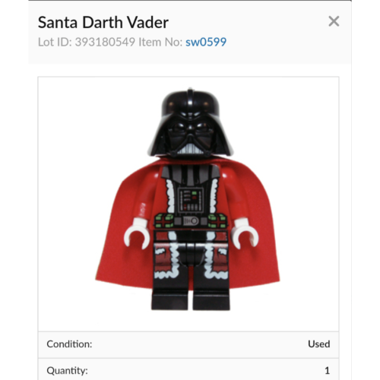The width and height of the screenshot is (380, 380).
Task: Click the 'Used' condition value
Action: coord(319,344)
